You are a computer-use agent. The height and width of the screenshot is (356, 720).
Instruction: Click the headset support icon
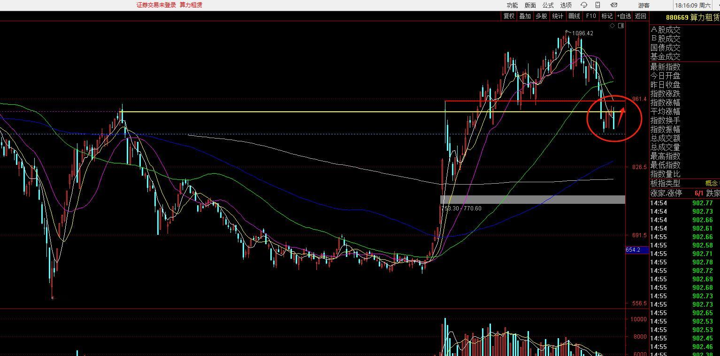point(584,5)
